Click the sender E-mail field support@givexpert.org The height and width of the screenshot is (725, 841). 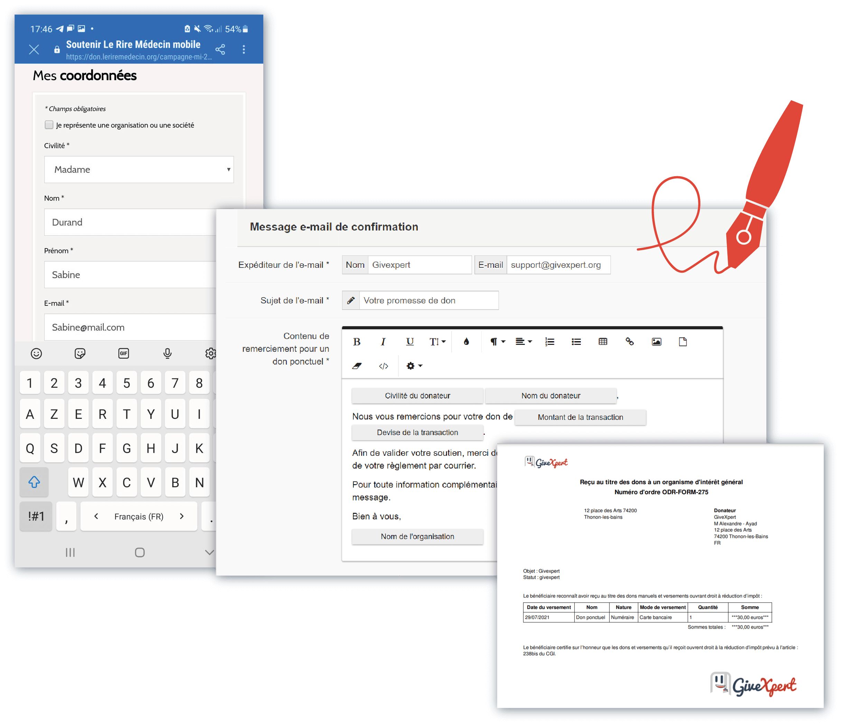558,265
